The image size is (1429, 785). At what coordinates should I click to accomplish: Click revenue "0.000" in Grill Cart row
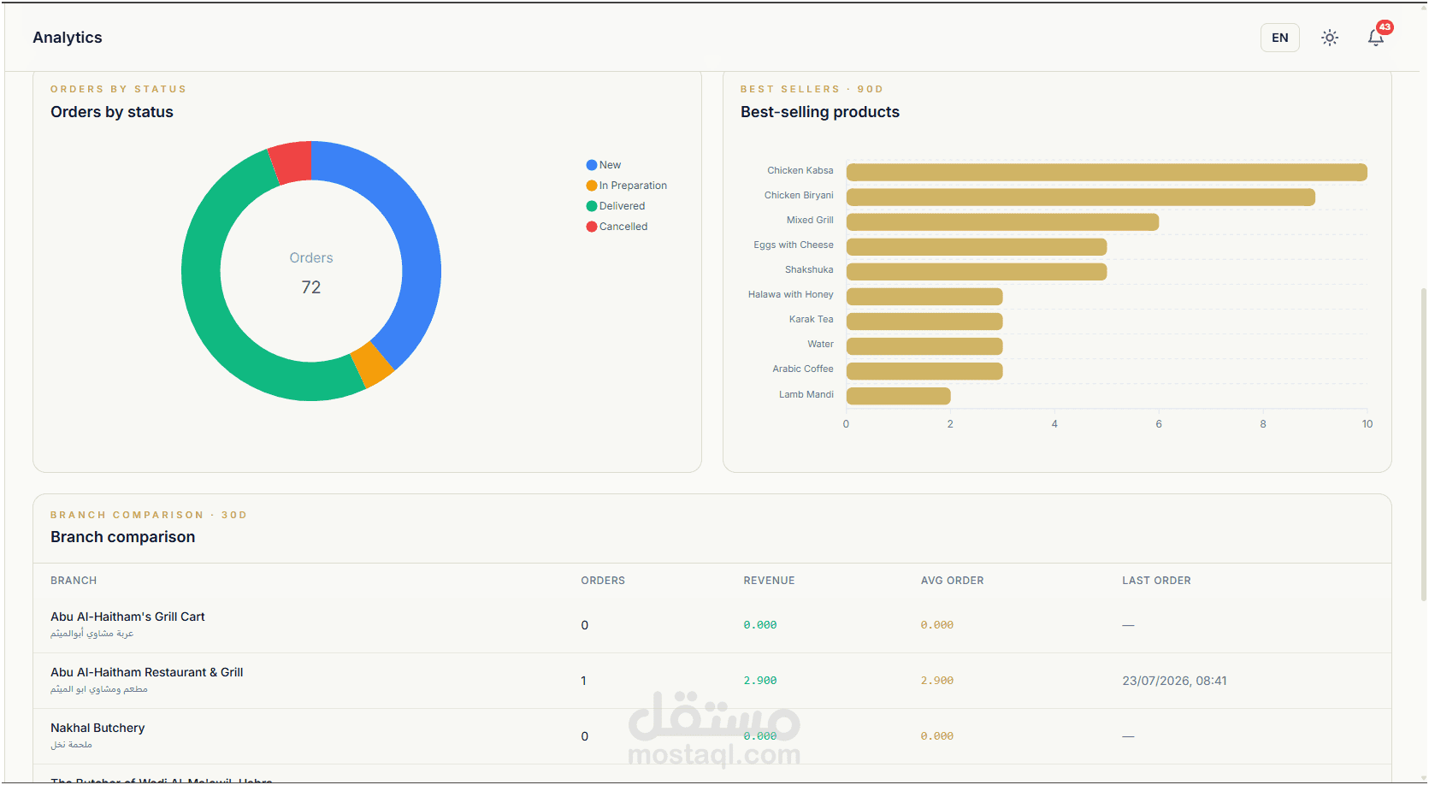pos(760,625)
